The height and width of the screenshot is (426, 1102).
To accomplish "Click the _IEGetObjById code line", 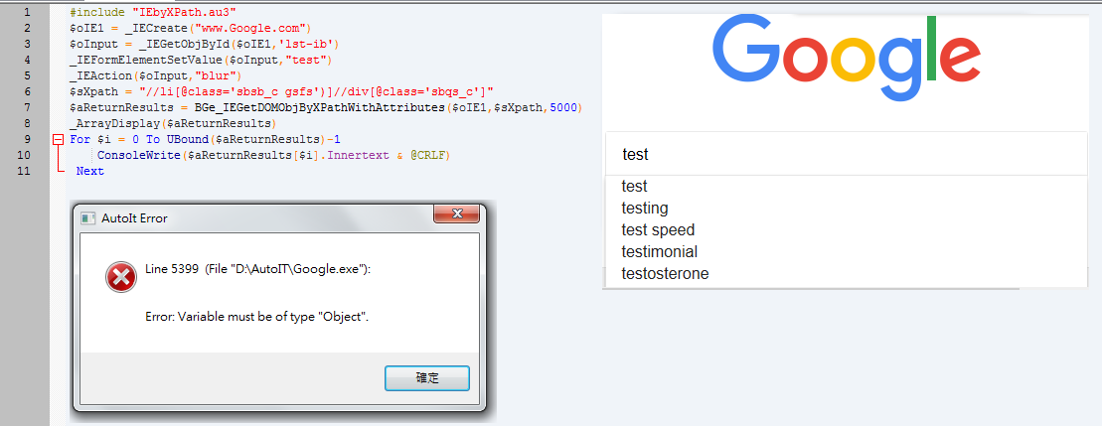I will [206, 45].
